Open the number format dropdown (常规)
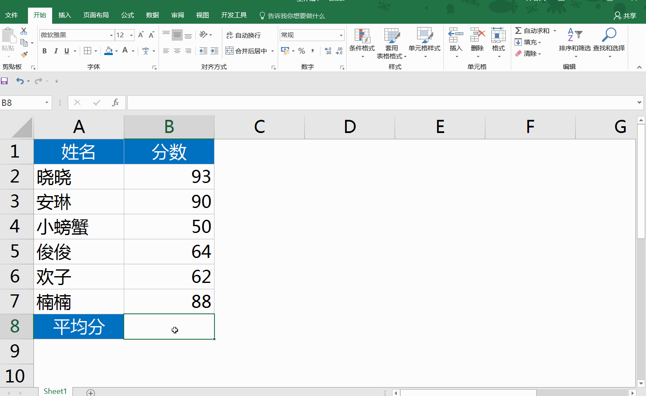 [x=341, y=35]
